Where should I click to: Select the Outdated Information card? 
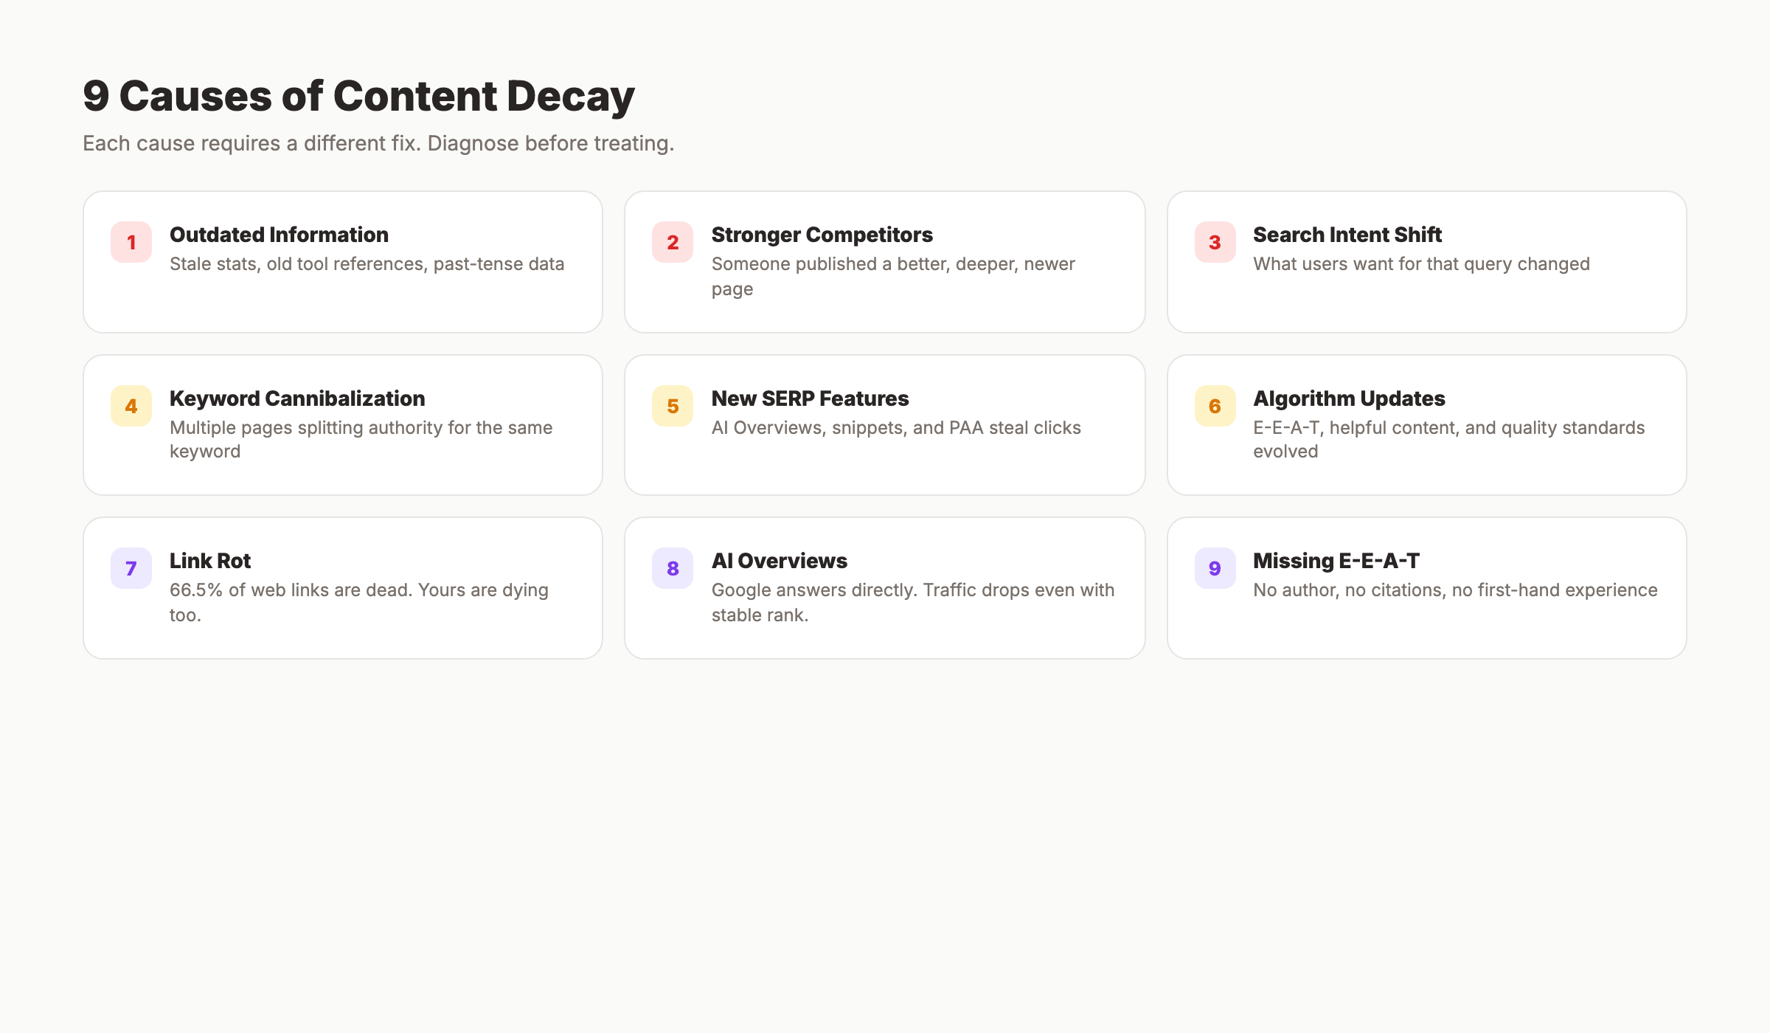(343, 261)
